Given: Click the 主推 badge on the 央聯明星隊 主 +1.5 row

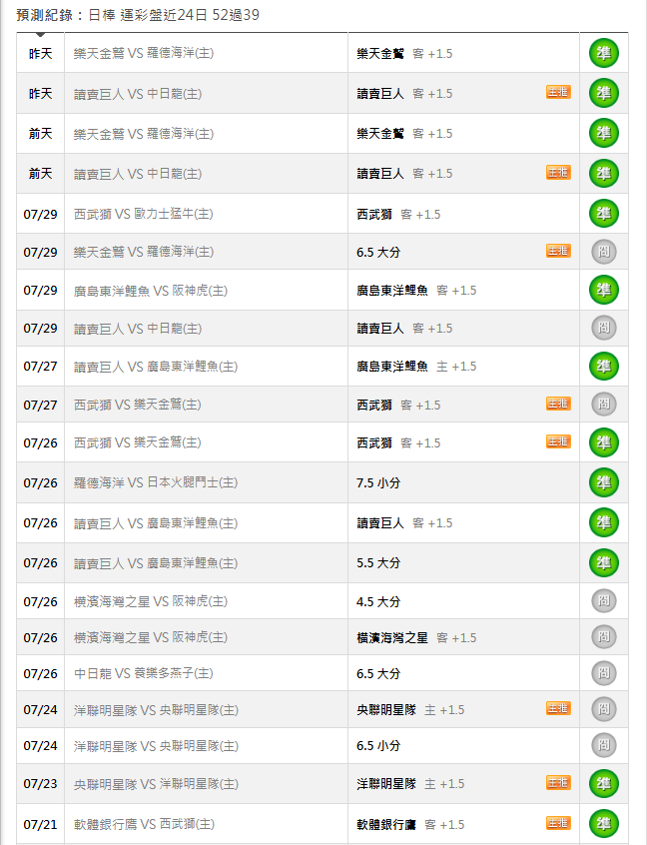Looking at the screenshot, I should pyautogui.click(x=558, y=708).
